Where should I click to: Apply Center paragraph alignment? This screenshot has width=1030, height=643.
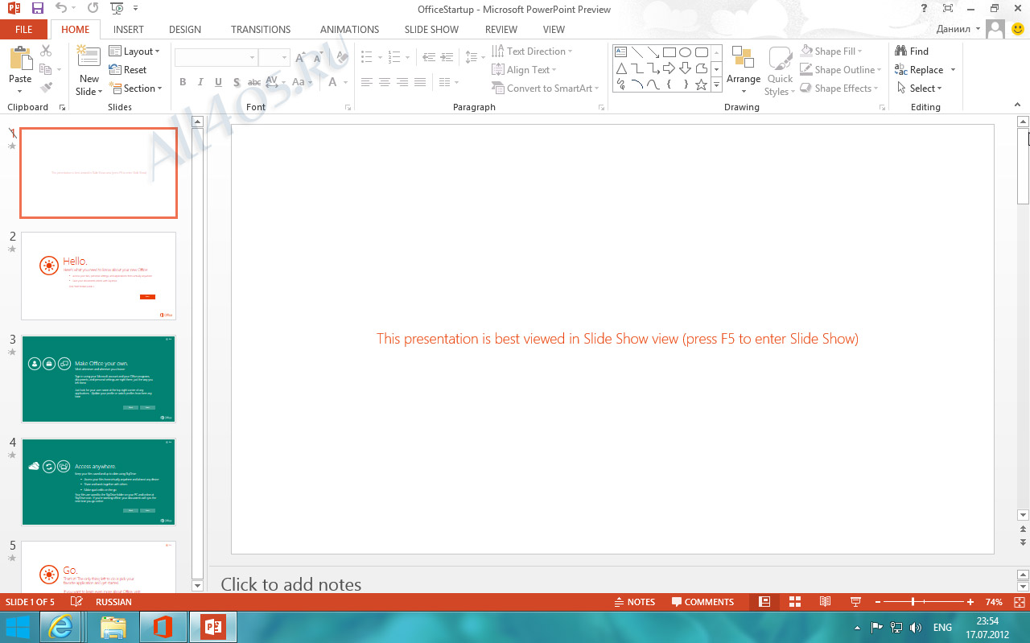pos(385,82)
